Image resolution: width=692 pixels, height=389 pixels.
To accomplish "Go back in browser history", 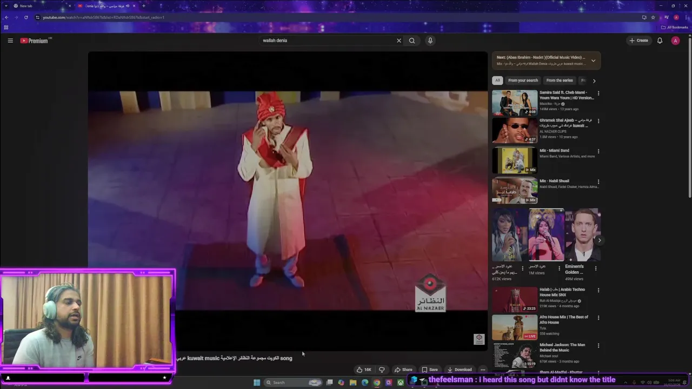I will pyautogui.click(x=6, y=17).
